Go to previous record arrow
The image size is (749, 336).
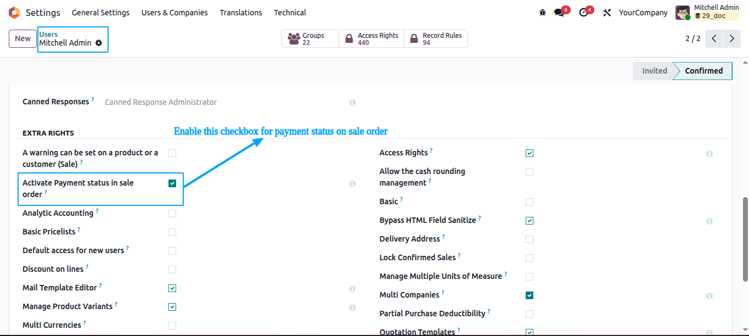coord(714,38)
